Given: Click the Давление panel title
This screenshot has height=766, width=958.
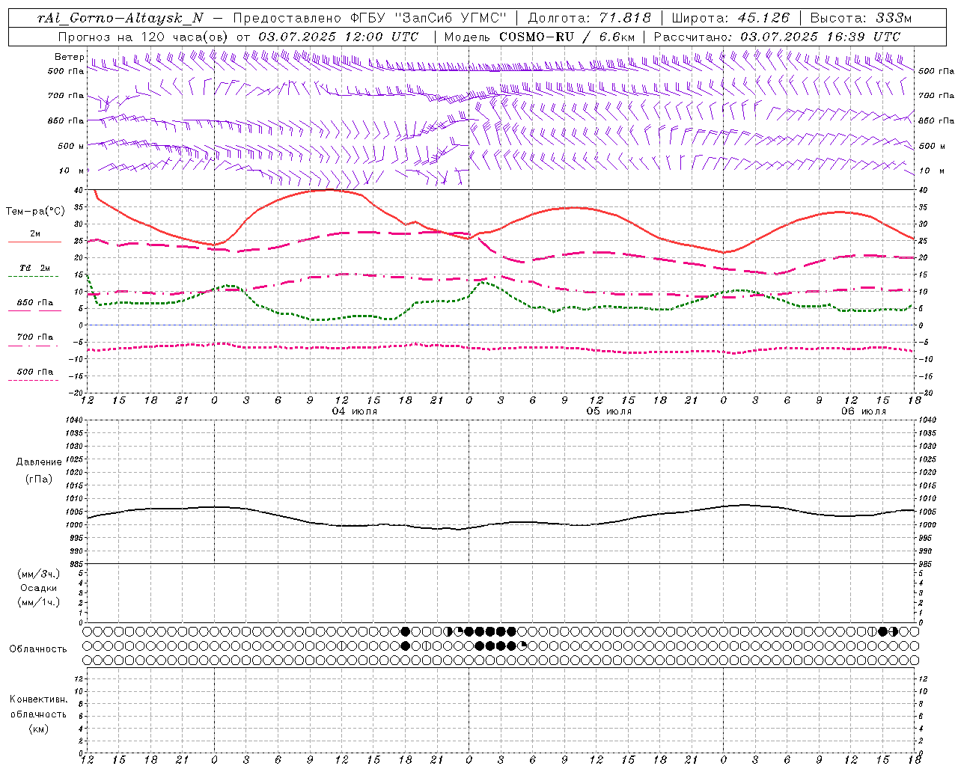Looking at the screenshot, I should [39, 462].
